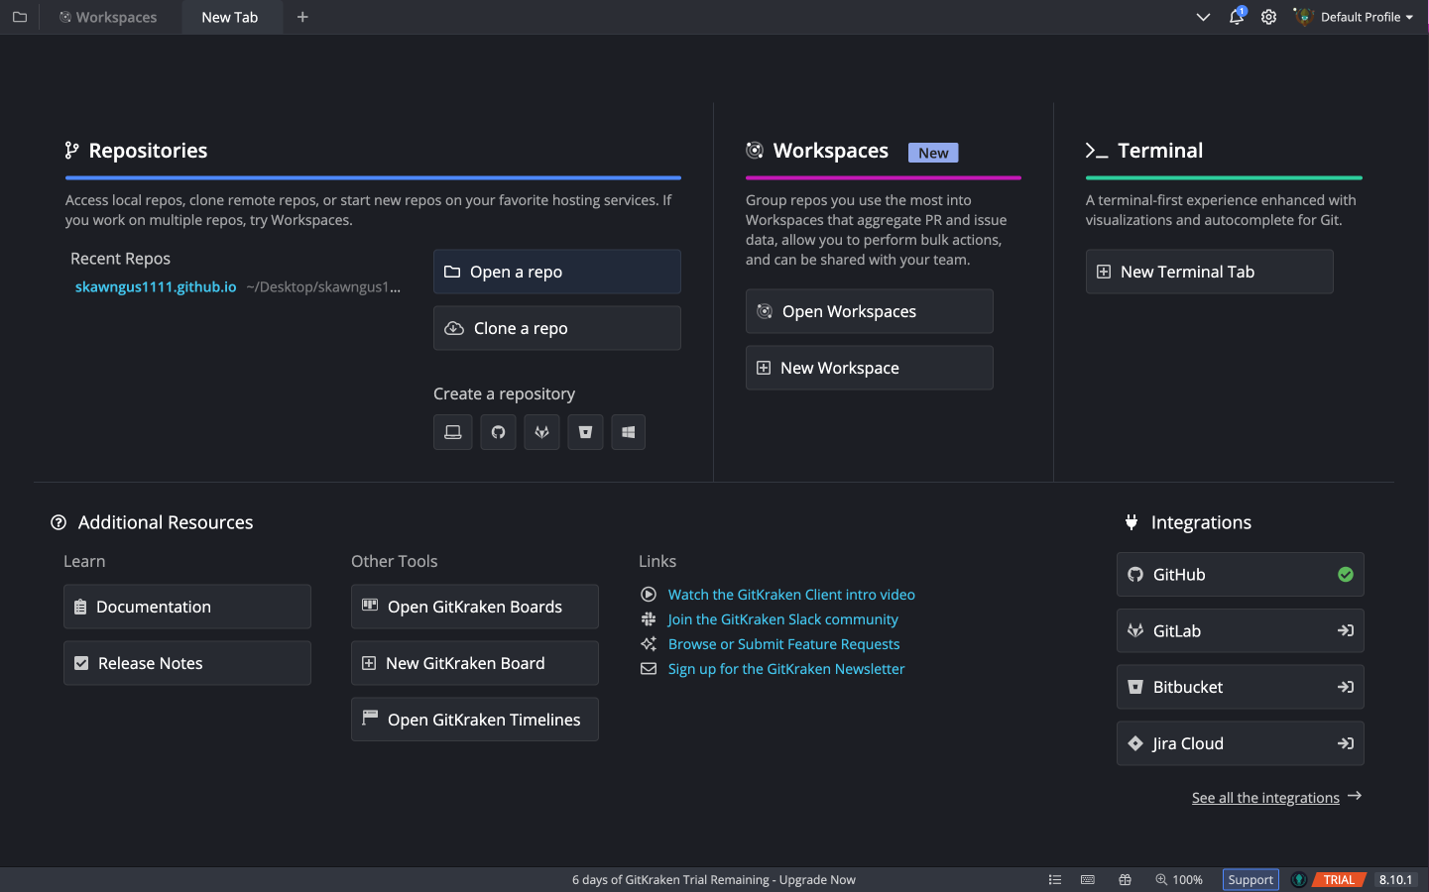Click the Clone a repo button
Image resolution: width=1429 pixels, height=892 pixels.
(557, 328)
